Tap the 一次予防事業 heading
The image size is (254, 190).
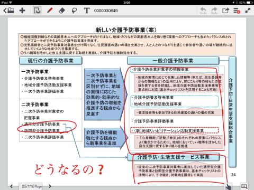point(35,72)
